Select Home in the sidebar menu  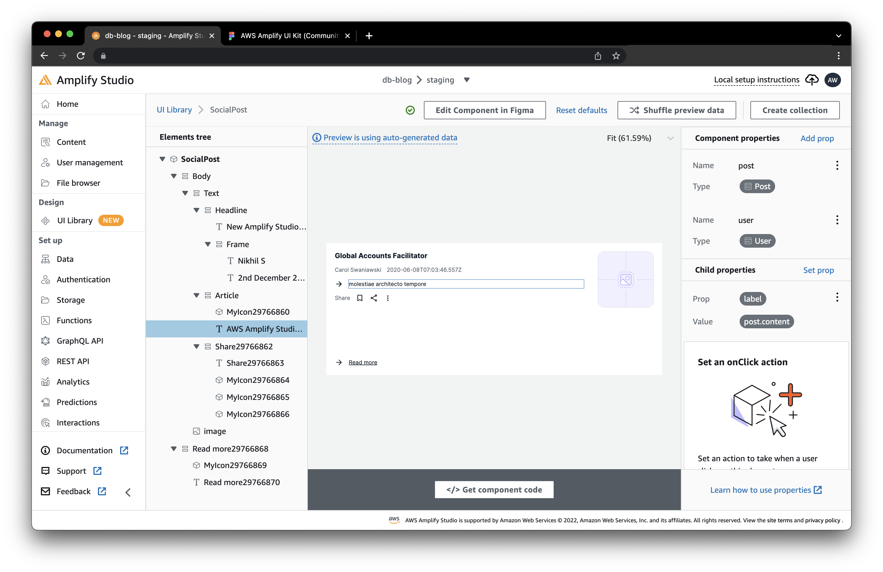coord(68,104)
